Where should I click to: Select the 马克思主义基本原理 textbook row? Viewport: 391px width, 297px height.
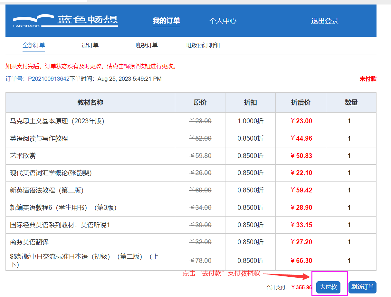57,121
